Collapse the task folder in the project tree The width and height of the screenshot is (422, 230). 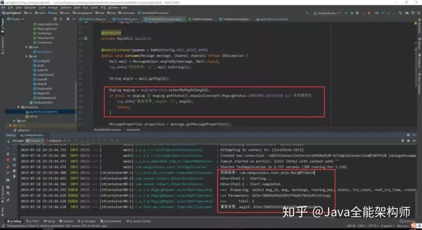click(x=26, y=47)
